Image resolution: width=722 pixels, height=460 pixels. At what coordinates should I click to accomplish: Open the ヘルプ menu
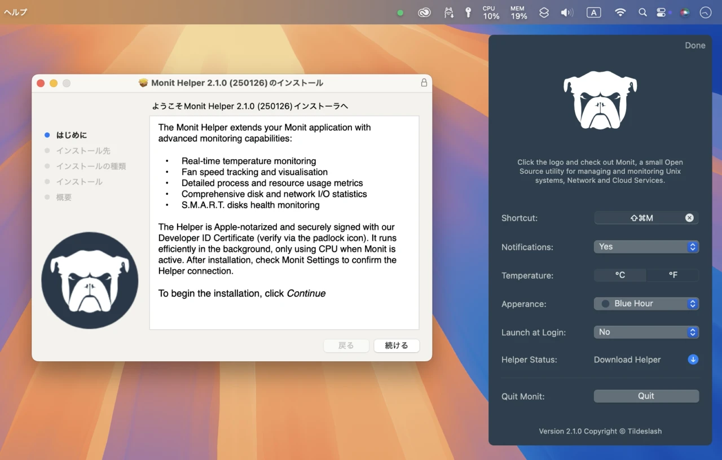click(15, 12)
